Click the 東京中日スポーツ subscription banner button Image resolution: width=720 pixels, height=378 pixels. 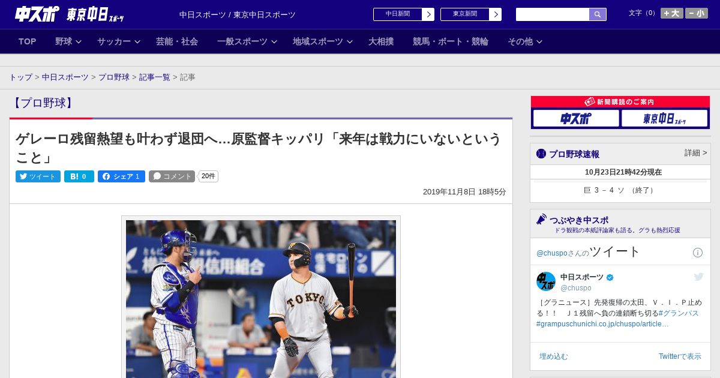[664, 118]
